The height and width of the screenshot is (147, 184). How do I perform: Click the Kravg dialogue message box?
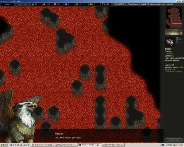click(x=100, y=135)
